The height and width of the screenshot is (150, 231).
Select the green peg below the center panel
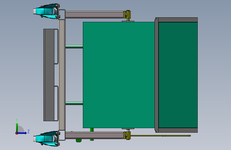click(x=92, y=130)
